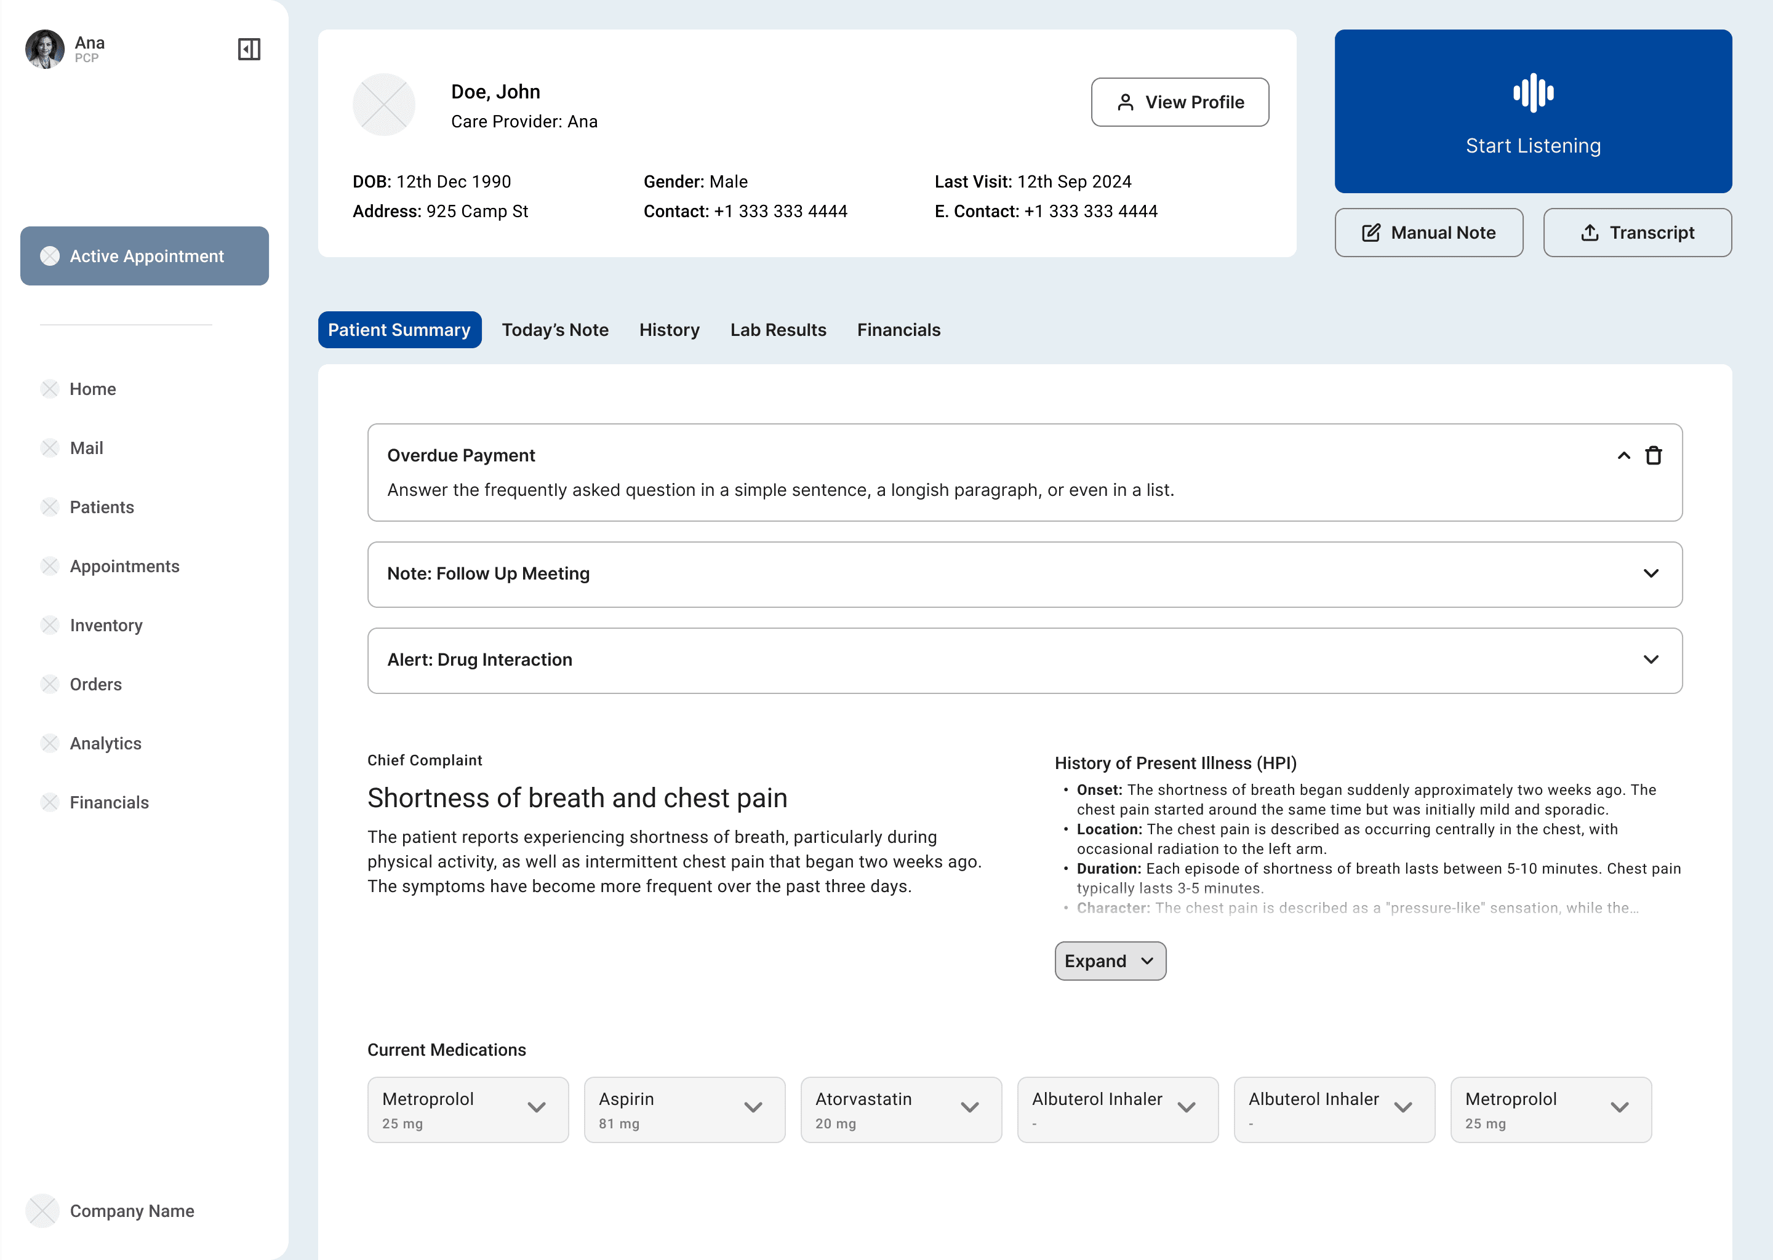Open Mail from the sidebar

[x=72, y=448]
